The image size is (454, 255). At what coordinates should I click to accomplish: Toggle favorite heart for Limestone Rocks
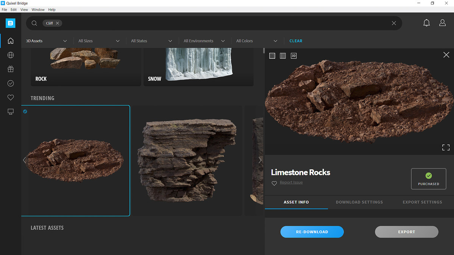click(274, 183)
